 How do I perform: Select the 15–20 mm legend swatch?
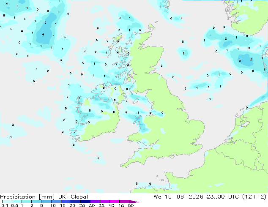click(66, 202)
